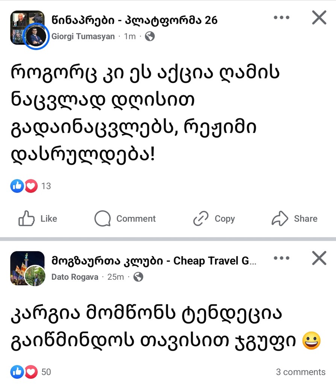The image size is (336, 384).
Task: Dismiss the Cheap Travel group post with X
Action: pos(319,258)
